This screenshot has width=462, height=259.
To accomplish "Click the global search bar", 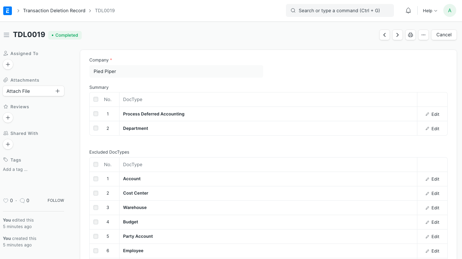I will 340,10.
